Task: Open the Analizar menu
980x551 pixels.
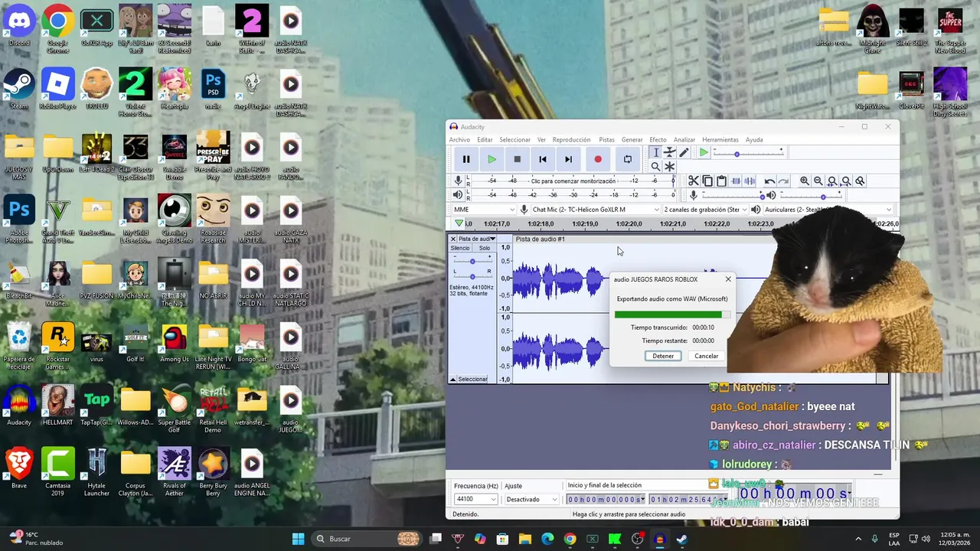Action: click(x=684, y=140)
